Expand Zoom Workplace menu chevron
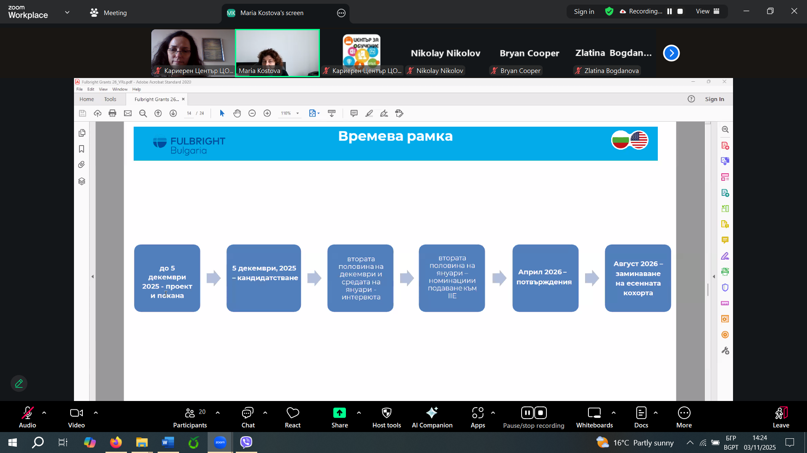 pyautogui.click(x=67, y=13)
